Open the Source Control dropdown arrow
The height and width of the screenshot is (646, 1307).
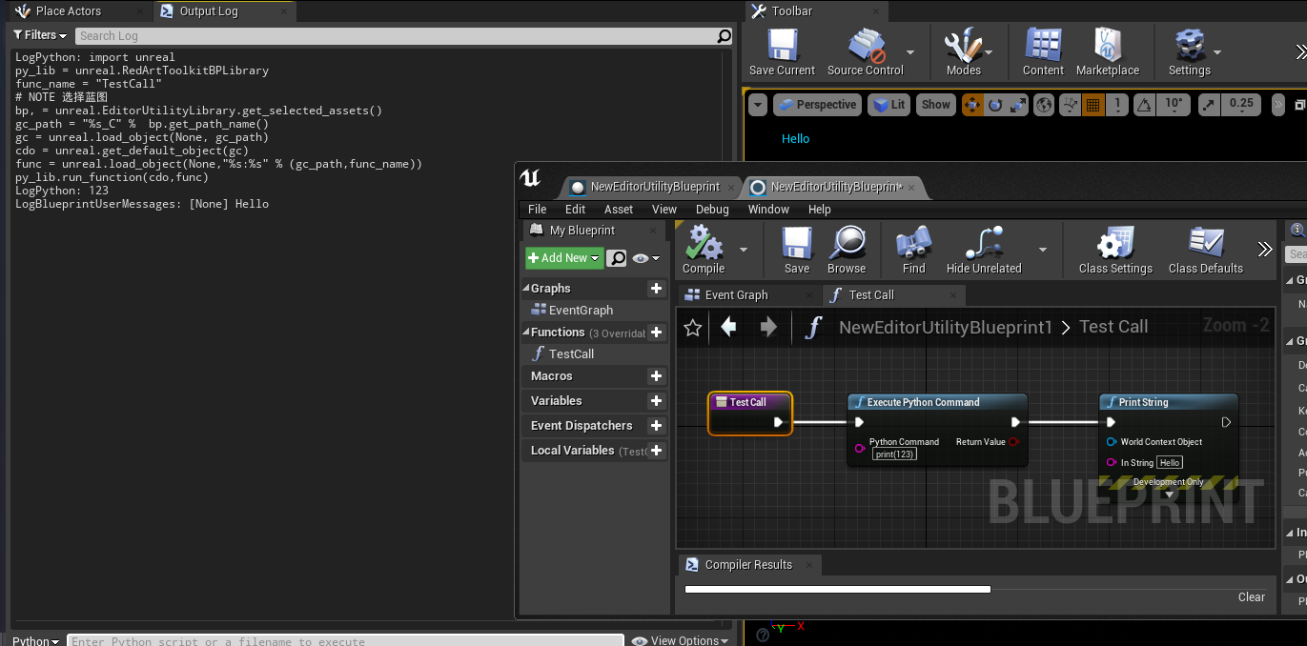(x=910, y=53)
